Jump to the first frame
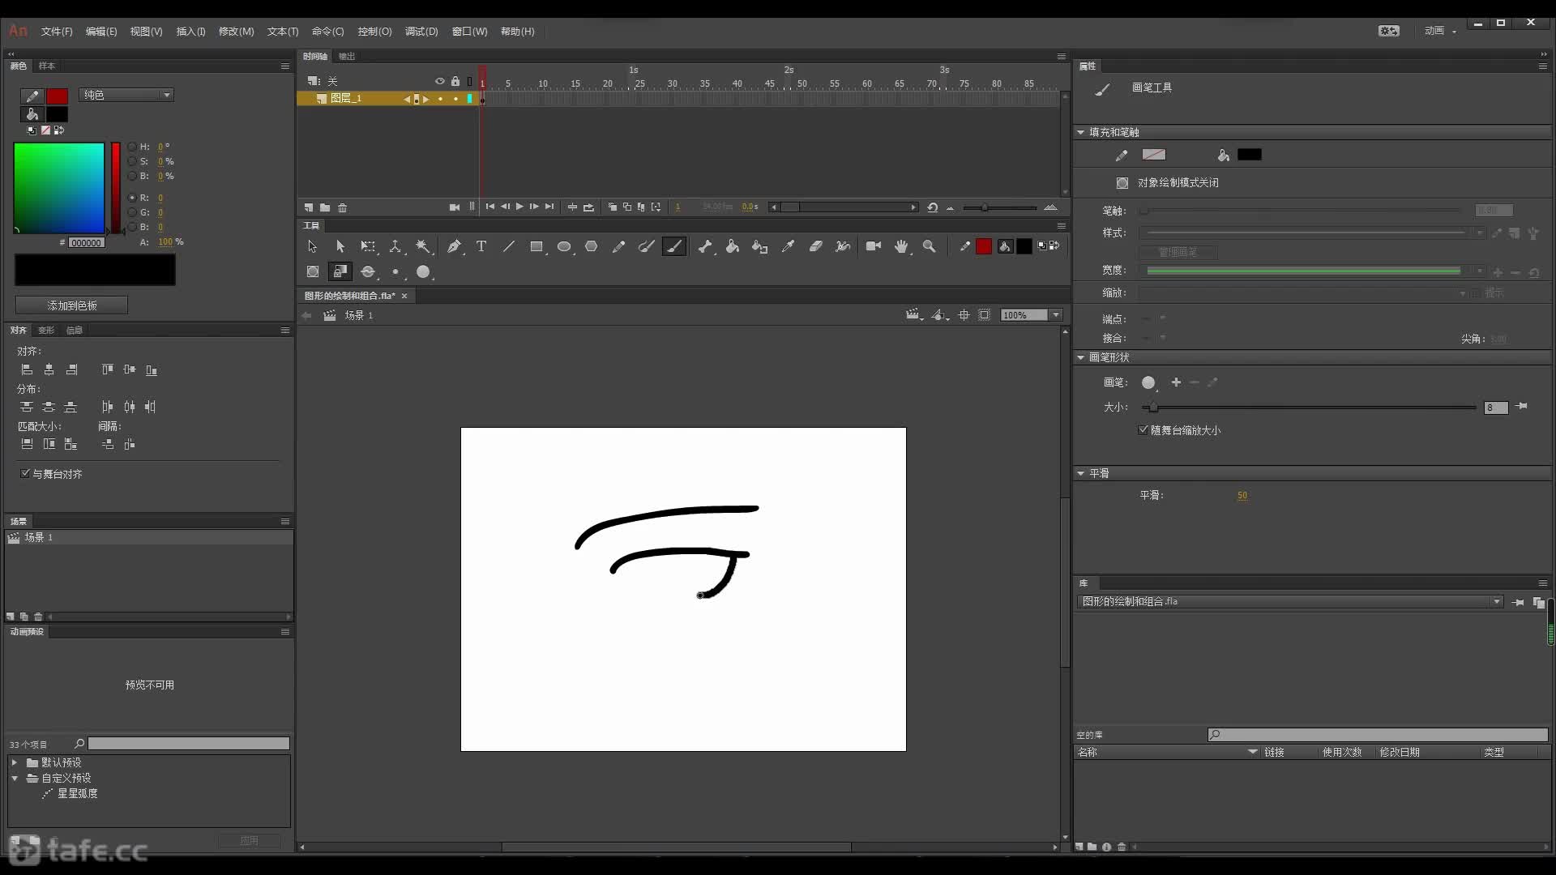The height and width of the screenshot is (875, 1556). (489, 207)
